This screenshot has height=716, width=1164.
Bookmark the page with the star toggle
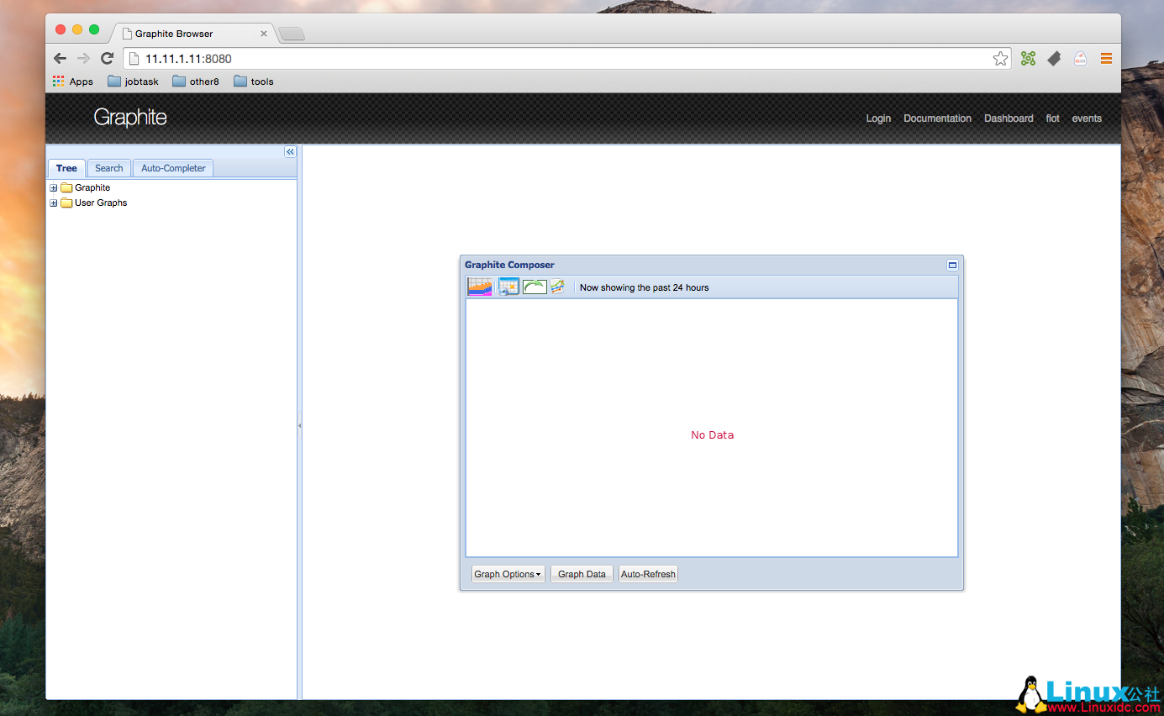tap(1000, 58)
